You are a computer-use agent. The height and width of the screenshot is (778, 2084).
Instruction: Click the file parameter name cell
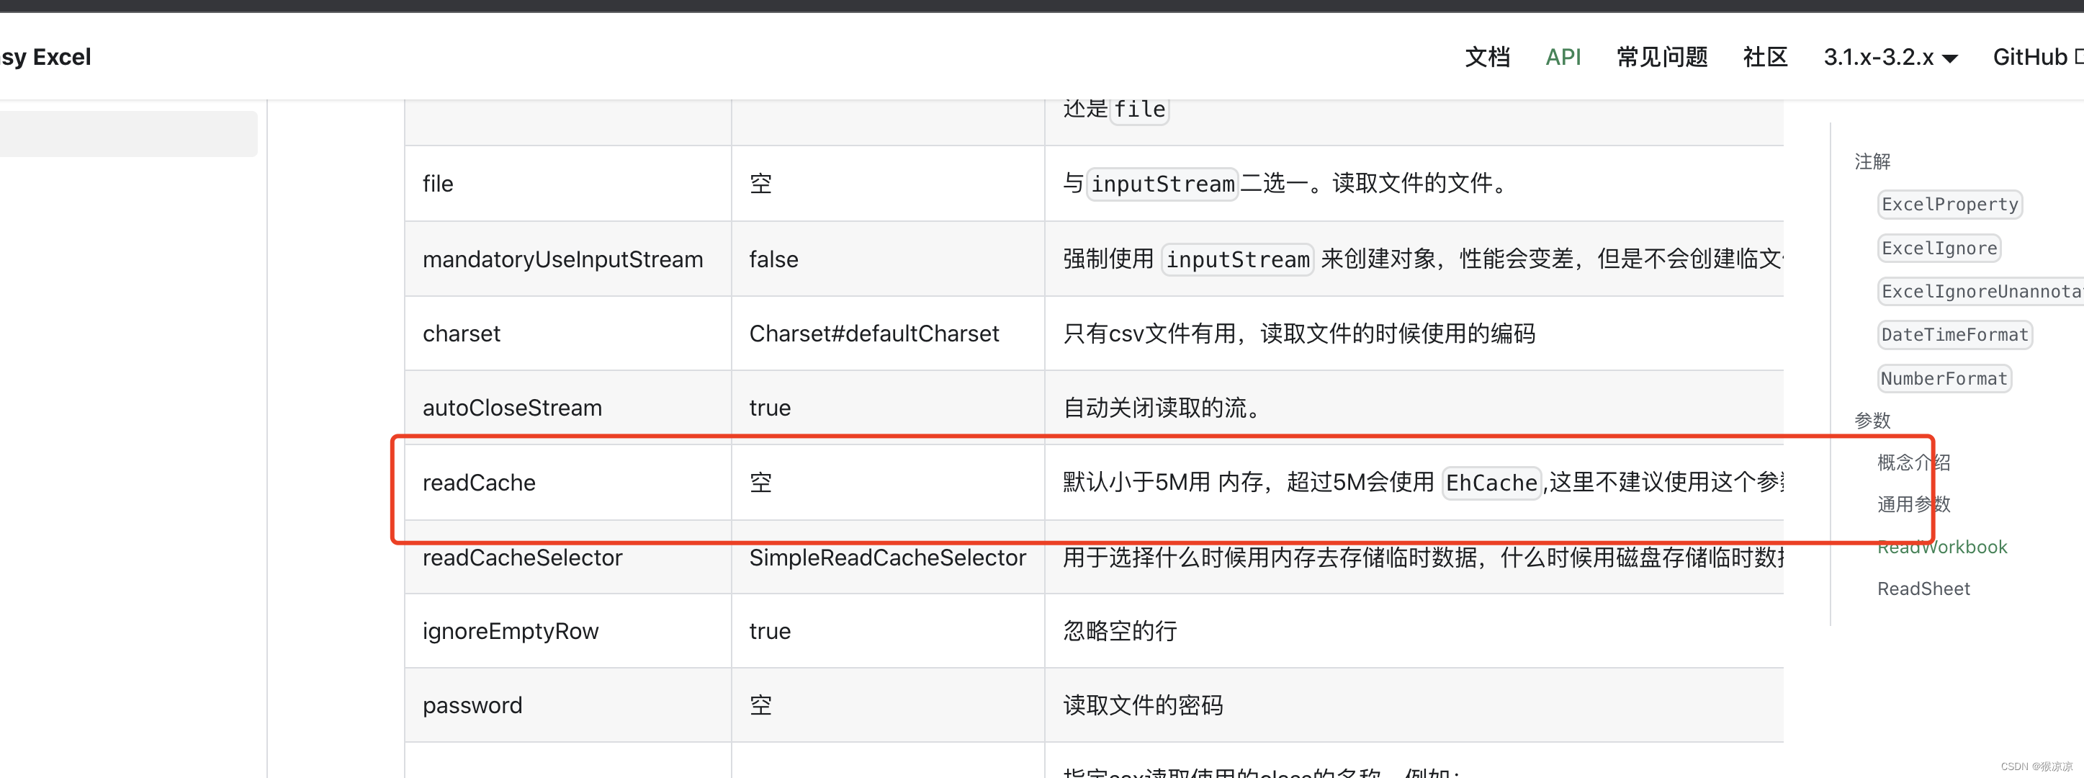coord(568,184)
